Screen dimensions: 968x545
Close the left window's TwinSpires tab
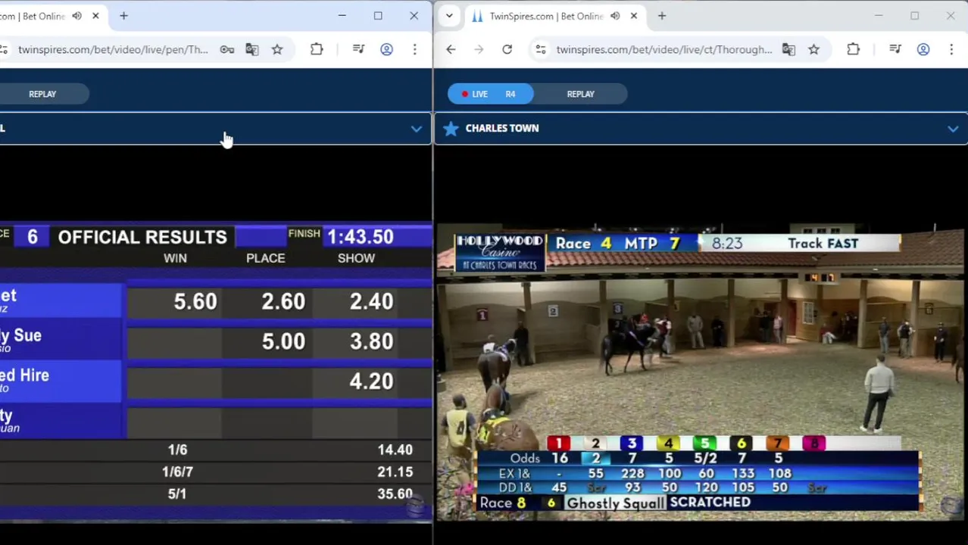coord(95,16)
